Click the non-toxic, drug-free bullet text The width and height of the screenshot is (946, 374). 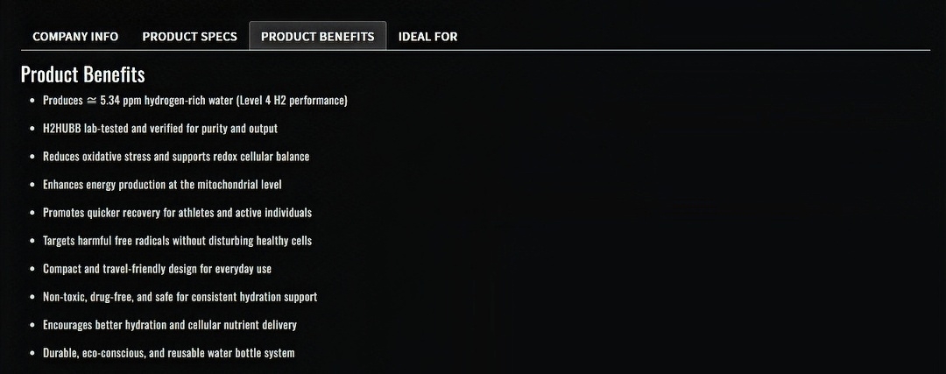[x=180, y=297]
